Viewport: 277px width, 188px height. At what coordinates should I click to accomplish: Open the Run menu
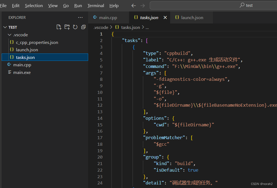78,6
